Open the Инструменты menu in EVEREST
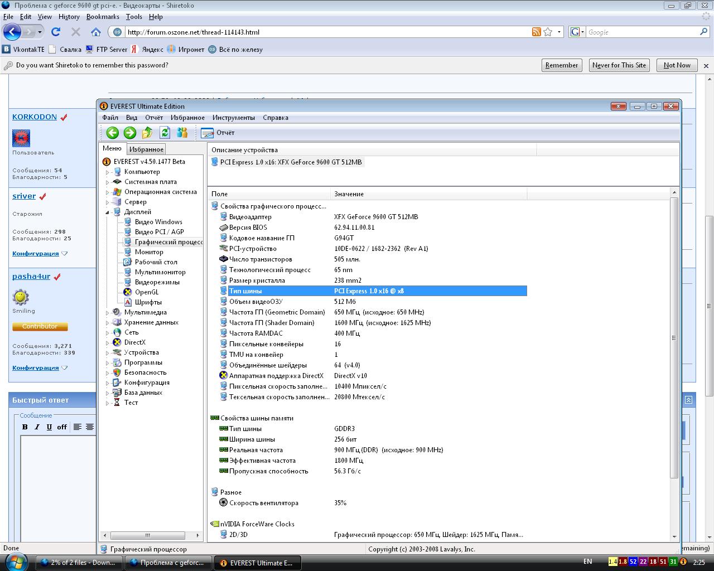 click(233, 118)
